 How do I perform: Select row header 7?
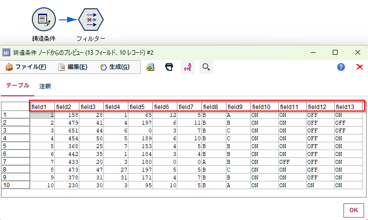tap(16, 162)
